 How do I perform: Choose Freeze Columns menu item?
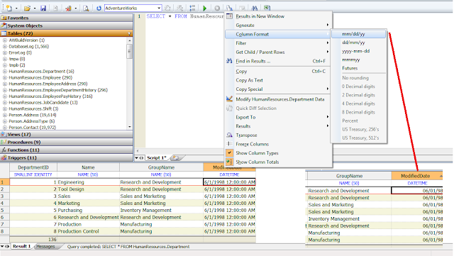278,144
